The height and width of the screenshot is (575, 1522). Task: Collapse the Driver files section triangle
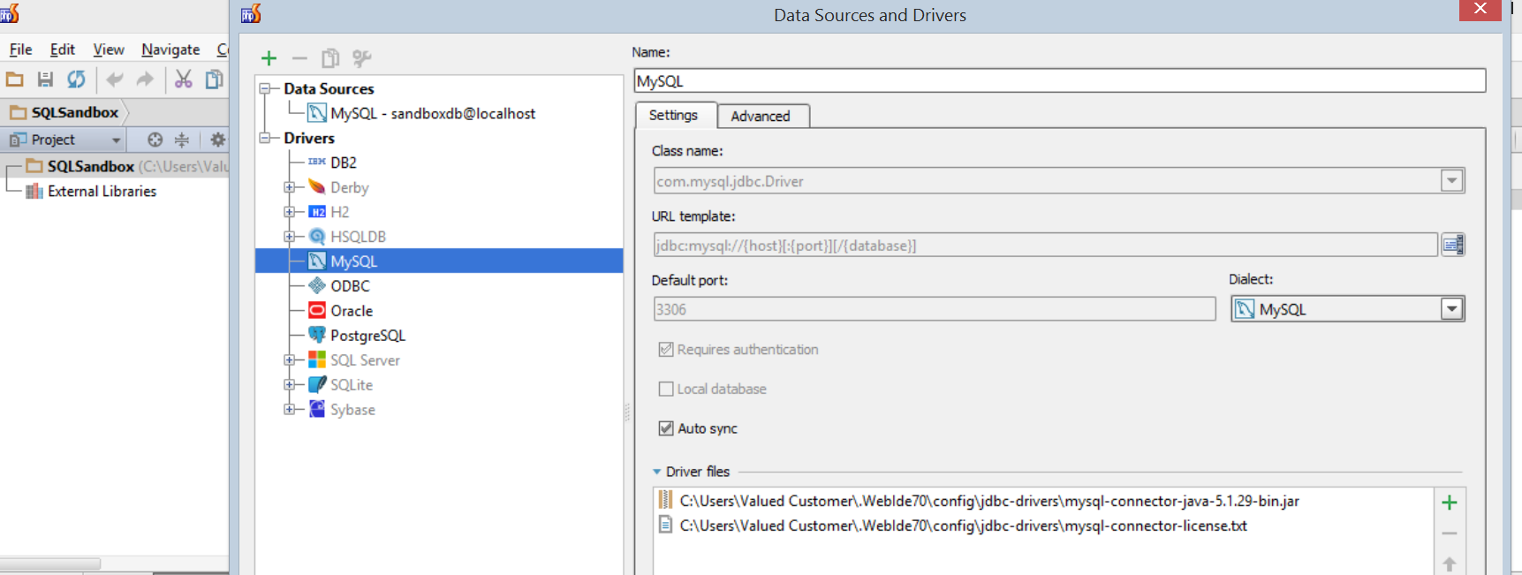pos(656,472)
